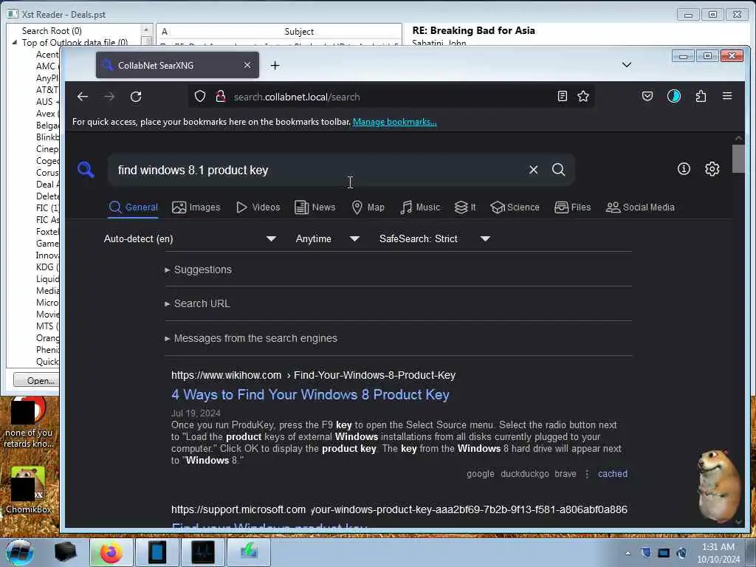Click the taskbar clock 1:31 AM

718,552
